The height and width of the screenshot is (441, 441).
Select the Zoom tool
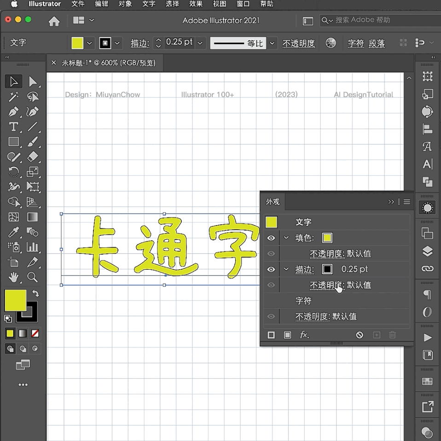click(x=33, y=277)
